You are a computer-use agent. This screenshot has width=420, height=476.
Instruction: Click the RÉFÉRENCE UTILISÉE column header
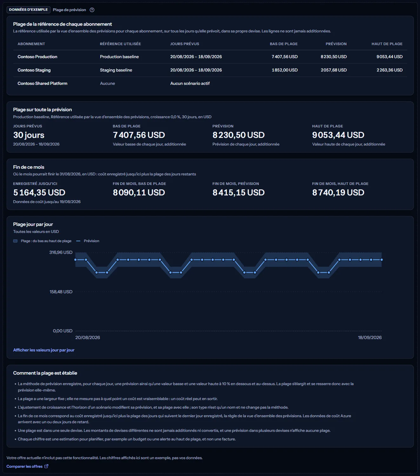[120, 44]
